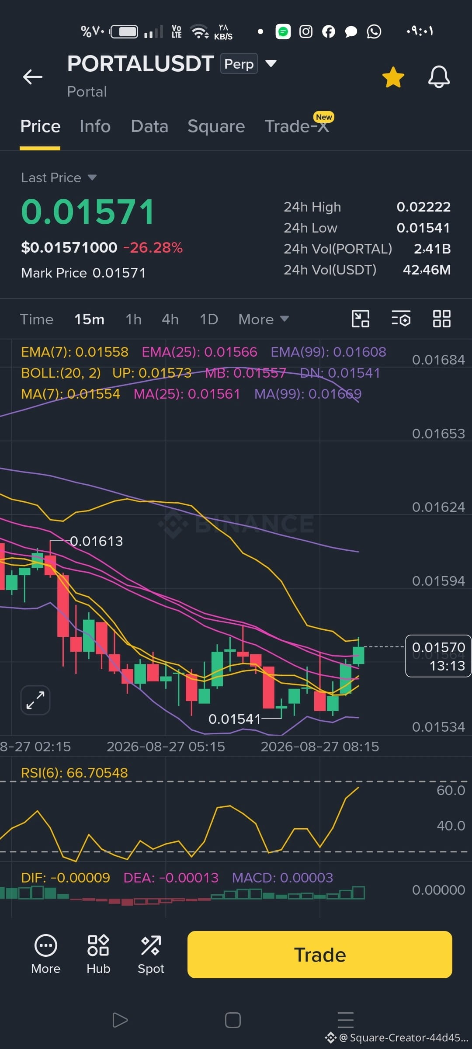Viewport: 472px width, 1049px height.
Task: Tap Android home square button
Action: pyautogui.click(x=233, y=1020)
